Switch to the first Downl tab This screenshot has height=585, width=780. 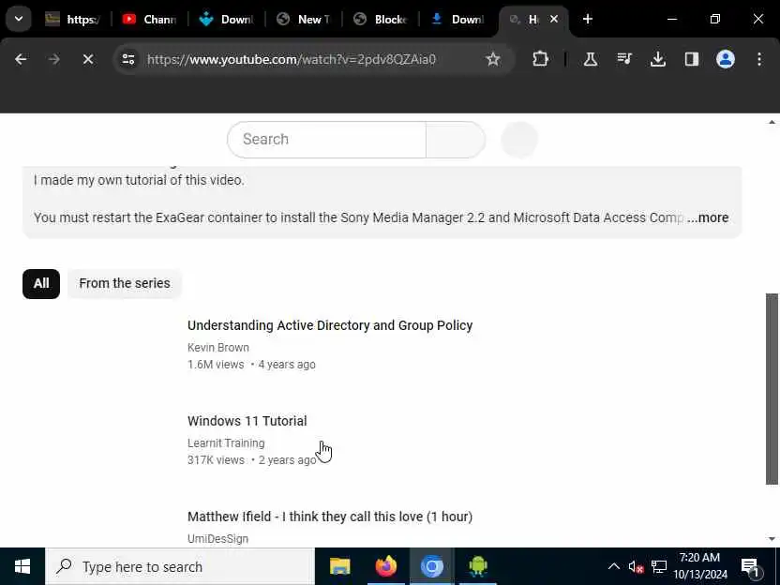(x=226, y=20)
